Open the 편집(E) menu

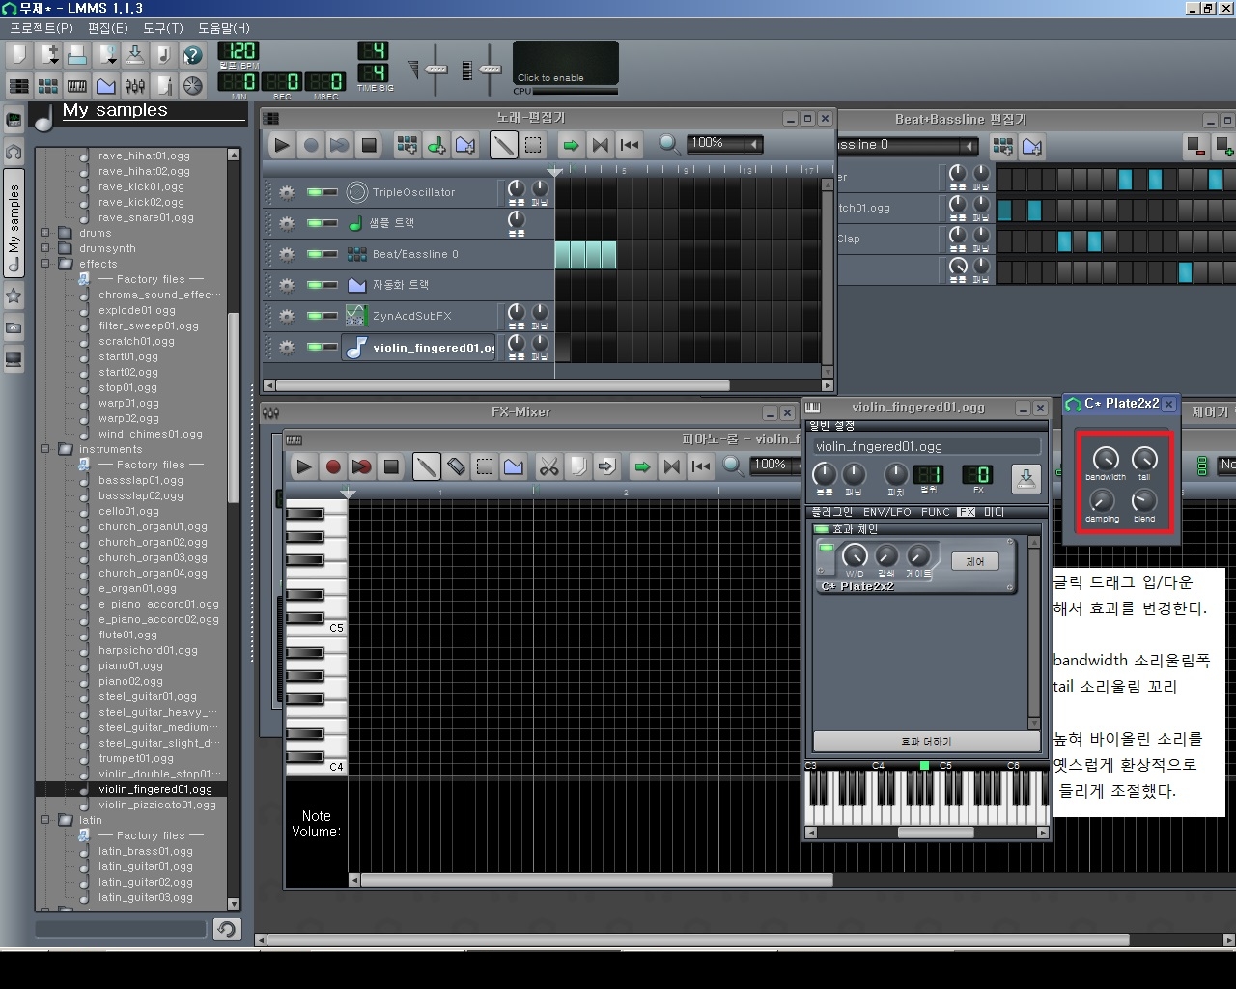(x=108, y=28)
